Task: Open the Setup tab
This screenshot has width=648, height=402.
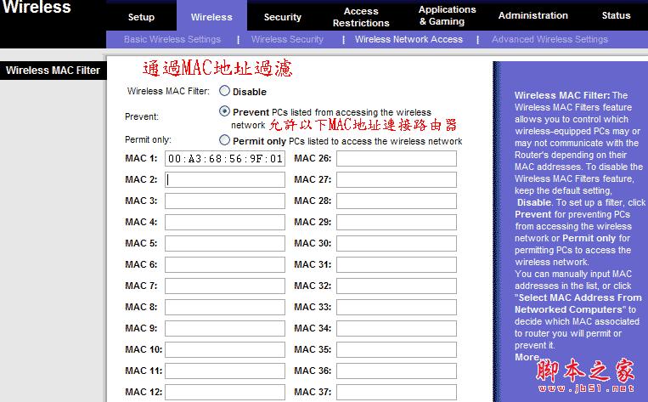Action: 141,17
